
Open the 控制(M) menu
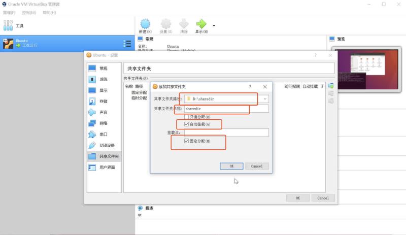[29, 12]
